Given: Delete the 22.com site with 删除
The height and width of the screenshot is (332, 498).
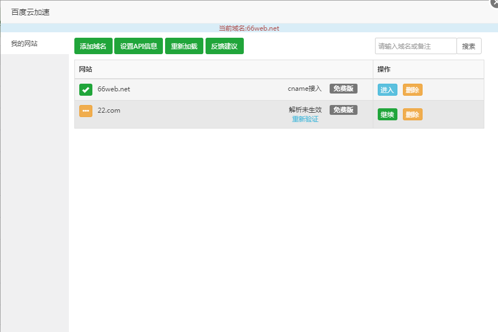Looking at the screenshot, I should point(413,114).
